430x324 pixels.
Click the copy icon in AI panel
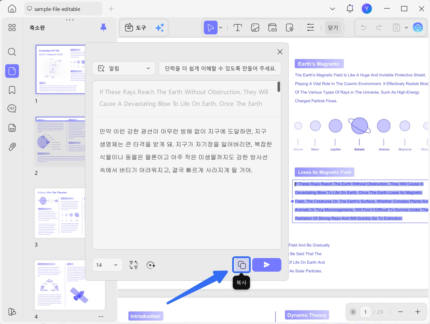[242, 265]
